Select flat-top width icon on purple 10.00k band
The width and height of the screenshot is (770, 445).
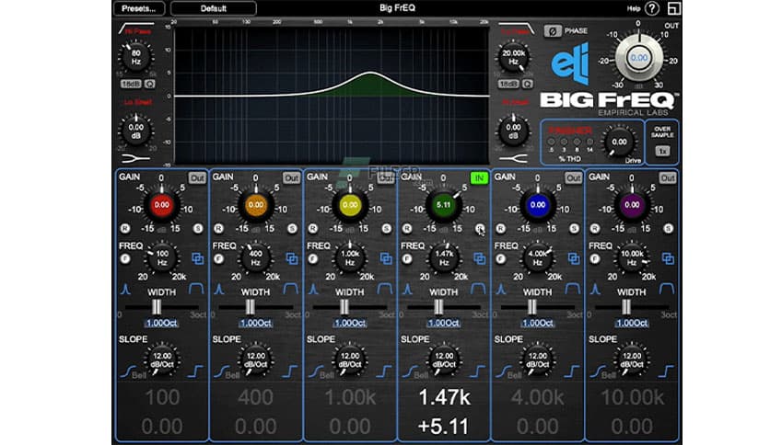667,289
